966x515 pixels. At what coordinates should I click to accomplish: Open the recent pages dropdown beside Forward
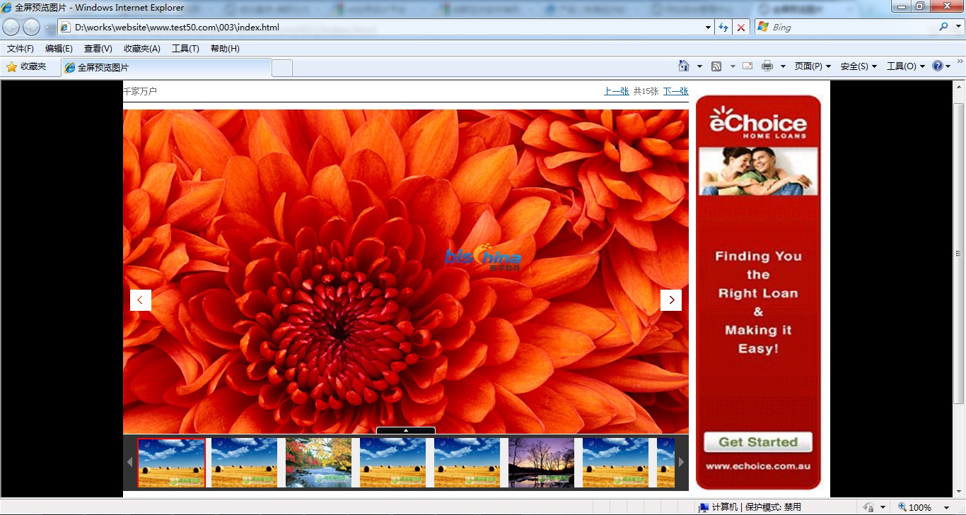point(47,28)
